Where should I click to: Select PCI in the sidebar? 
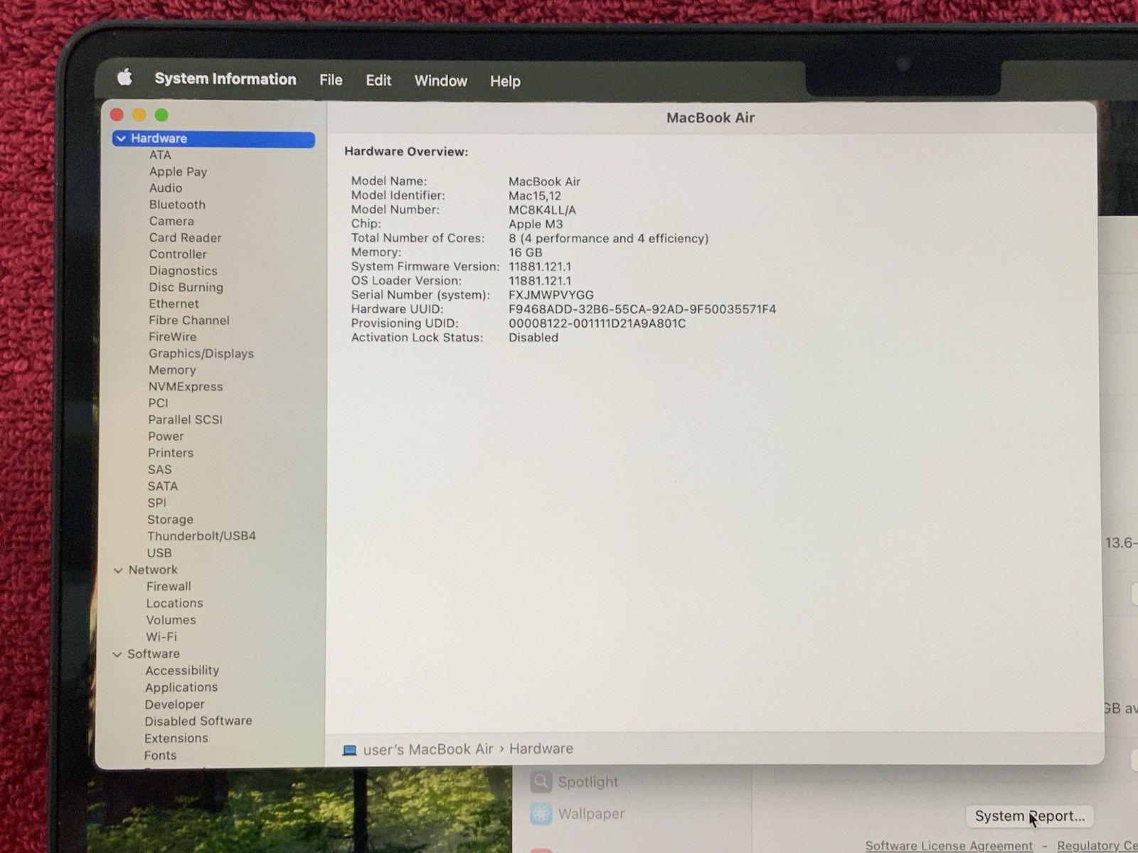click(158, 403)
